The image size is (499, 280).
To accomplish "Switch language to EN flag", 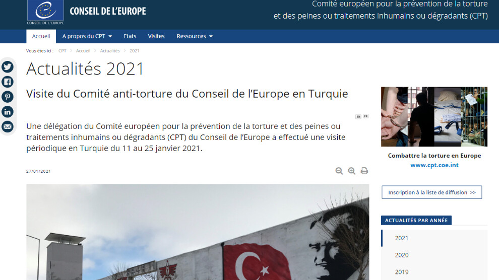I will [x=358, y=117].
